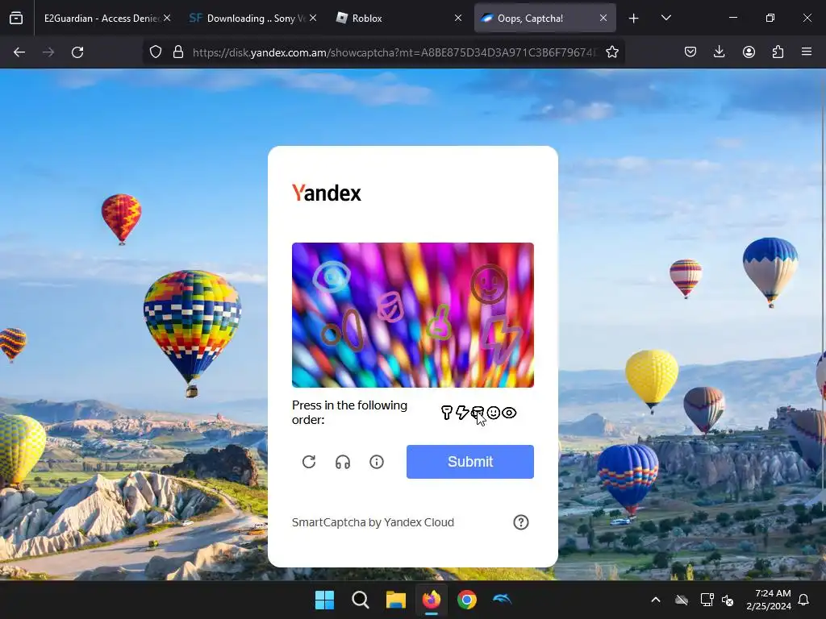
Task: Open a new browser tab
Action: pos(634,18)
